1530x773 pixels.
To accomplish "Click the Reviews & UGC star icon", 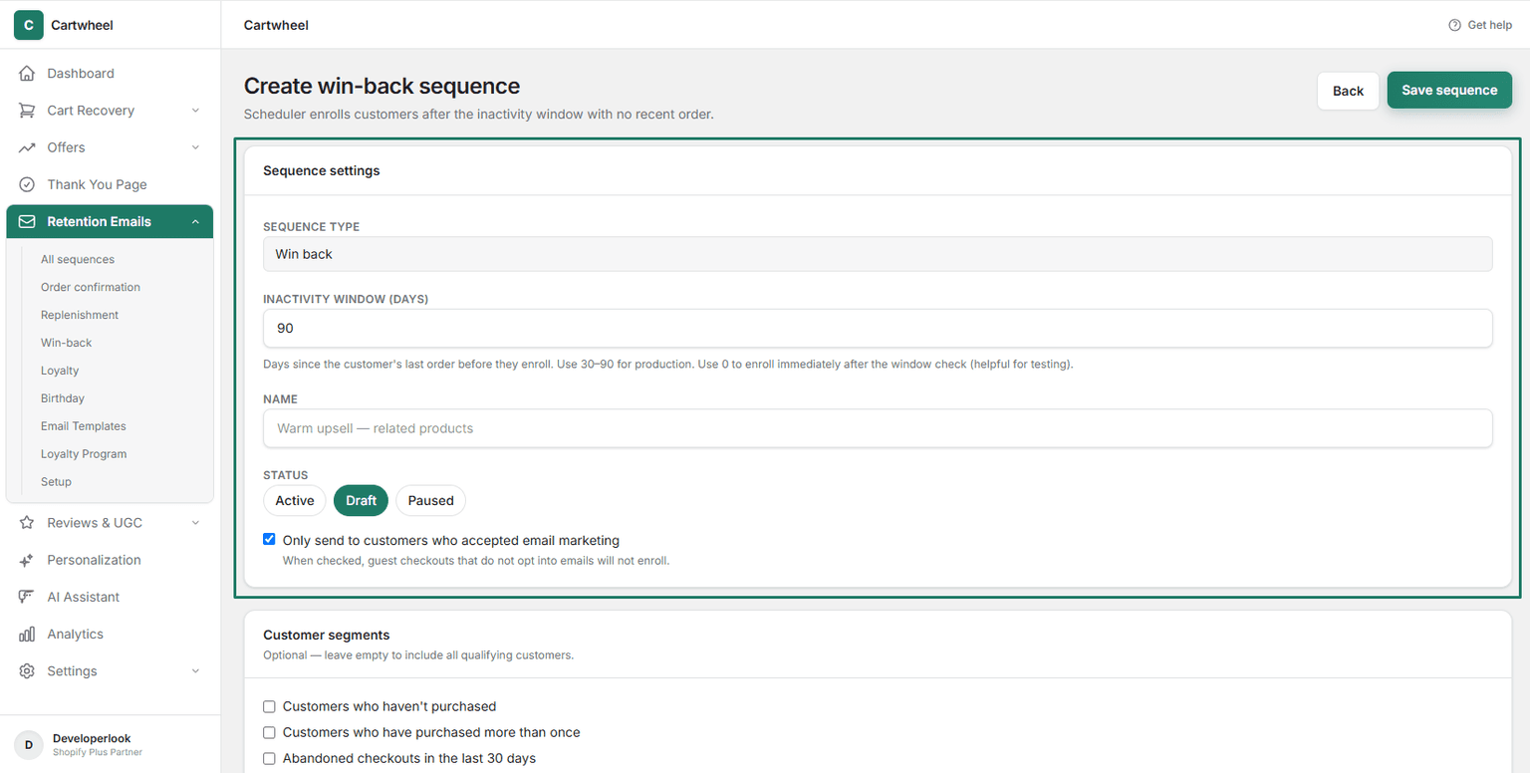I will coord(27,523).
